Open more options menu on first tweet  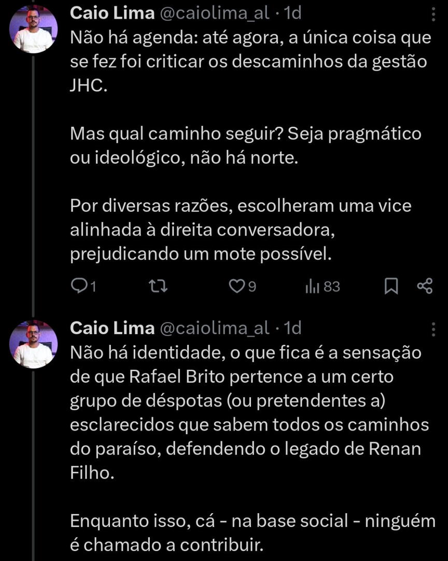[433, 14]
